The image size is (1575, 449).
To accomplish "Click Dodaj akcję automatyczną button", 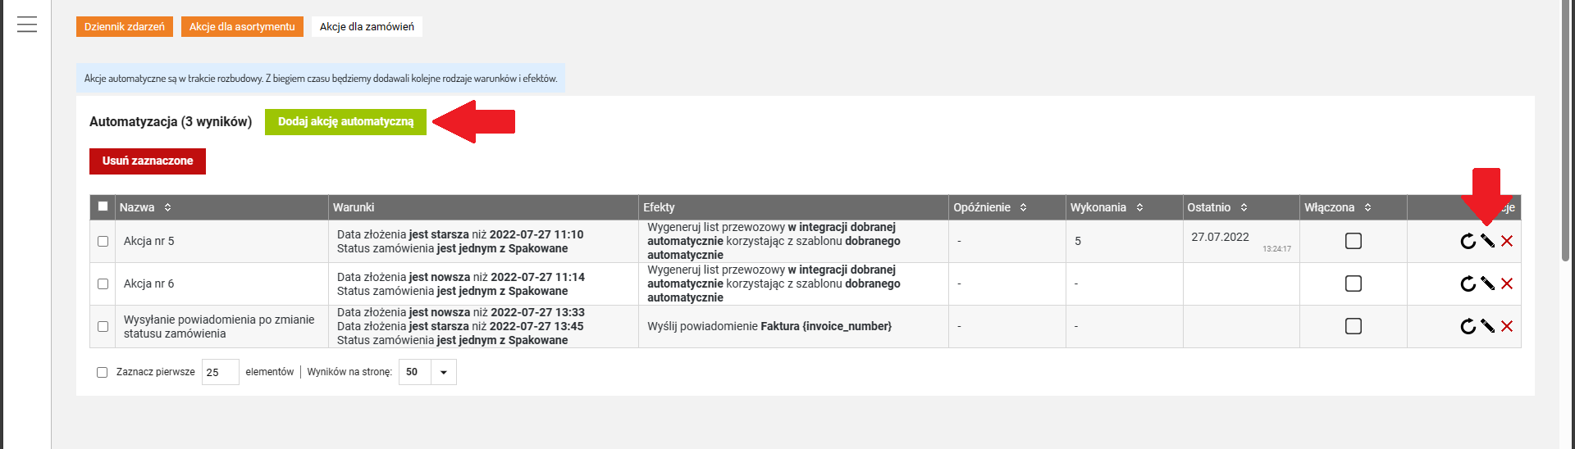I will coord(345,121).
